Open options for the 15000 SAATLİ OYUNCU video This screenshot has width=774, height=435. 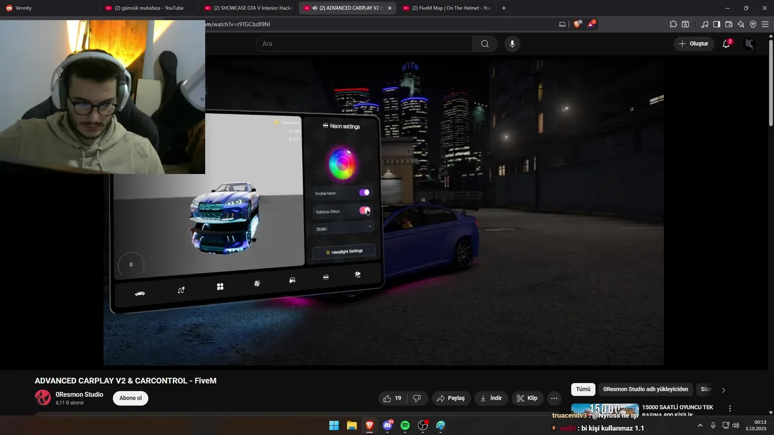730,408
